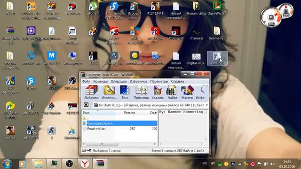Sort the file list by Имя column
Image resolution: width=301 pixels, height=169 pixels.
pyautogui.click(x=98, y=113)
